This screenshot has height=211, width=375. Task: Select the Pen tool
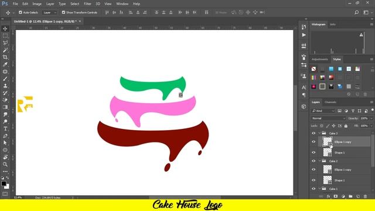coord(5,136)
